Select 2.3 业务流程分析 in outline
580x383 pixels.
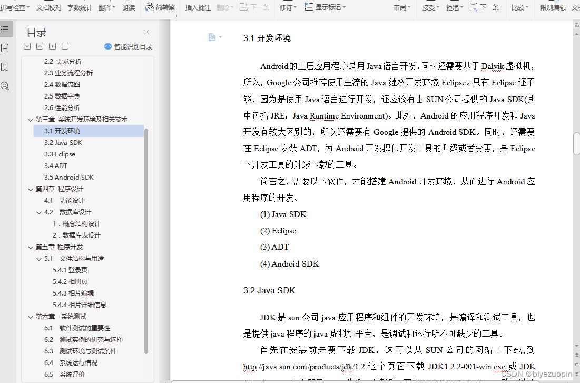(68, 73)
